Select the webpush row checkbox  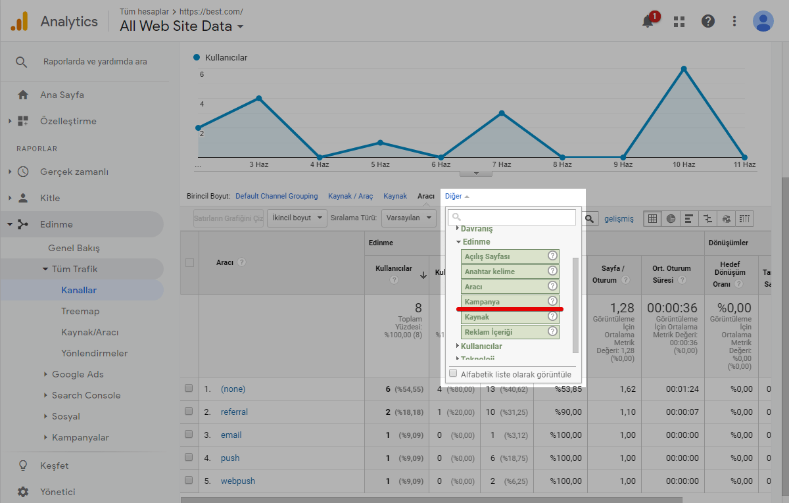[189, 481]
